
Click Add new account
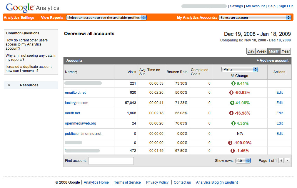tap(273, 61)
